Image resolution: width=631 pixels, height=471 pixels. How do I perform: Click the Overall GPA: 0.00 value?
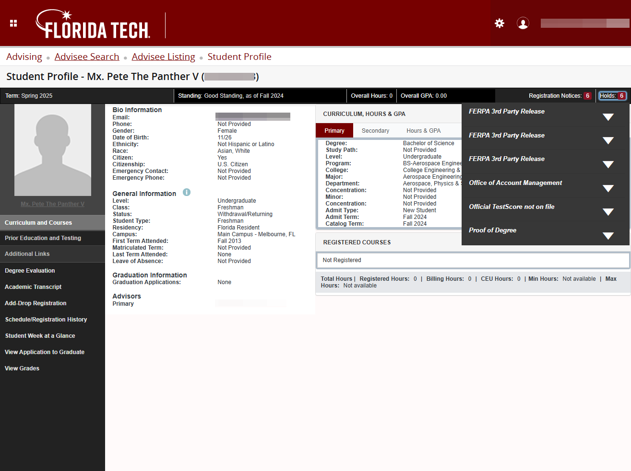tap(424, 96)
